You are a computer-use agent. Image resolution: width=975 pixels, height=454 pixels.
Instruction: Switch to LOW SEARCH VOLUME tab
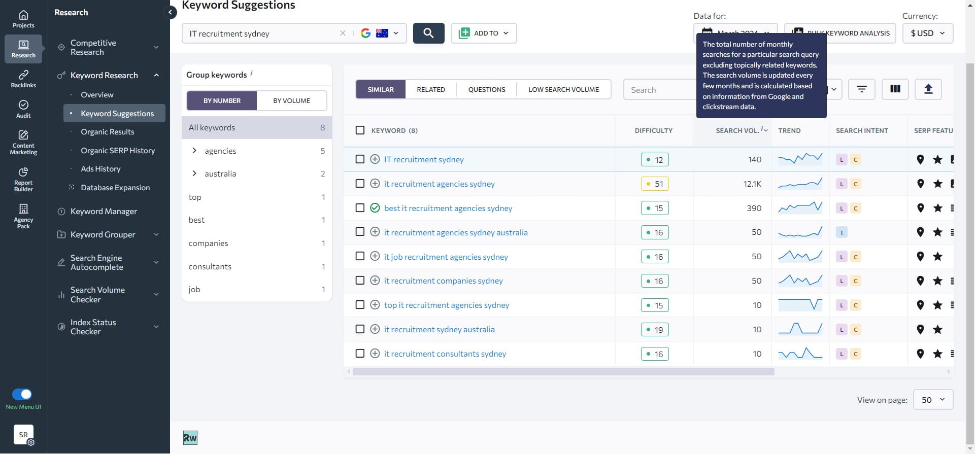pyautogui.click(x=563, y=89)
